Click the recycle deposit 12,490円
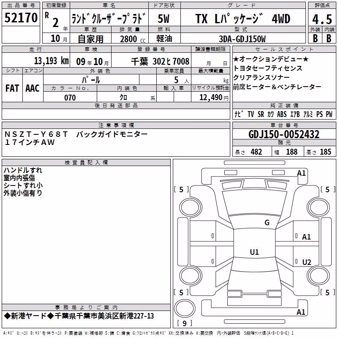Screen dimensions: 338x338 (214, 98)
